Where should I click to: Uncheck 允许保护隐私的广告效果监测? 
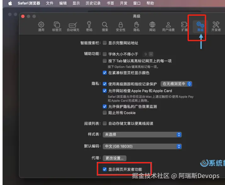pos(105,106)
